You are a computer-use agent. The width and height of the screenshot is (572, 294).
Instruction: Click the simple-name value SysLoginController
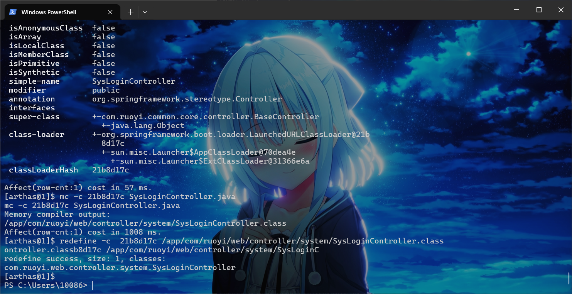pyautogui.click(x=133, y=81)
